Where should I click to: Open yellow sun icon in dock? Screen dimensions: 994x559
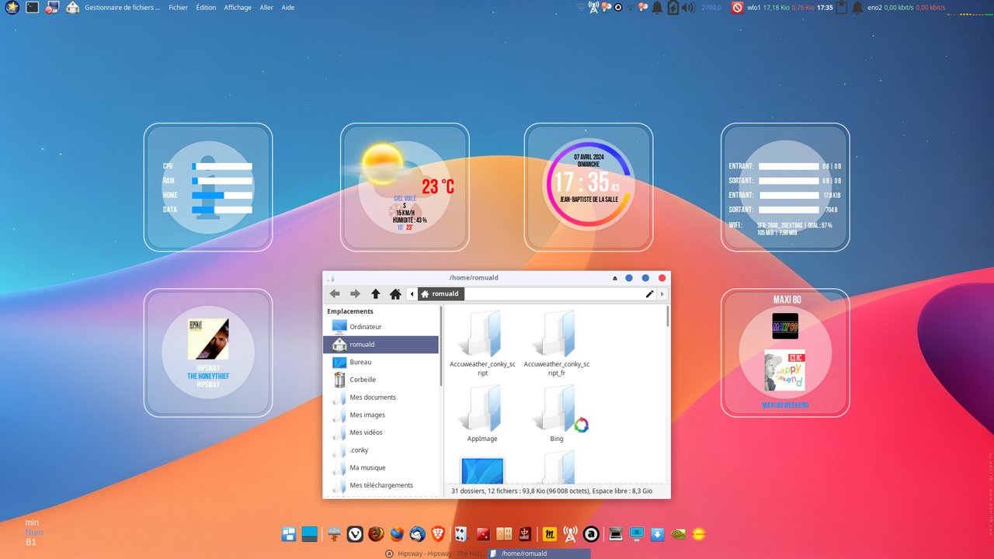click(x=699, y=534)
